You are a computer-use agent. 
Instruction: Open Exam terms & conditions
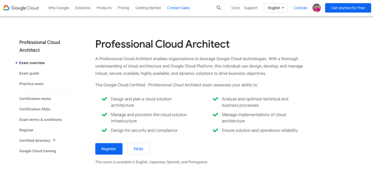point(41,120)
